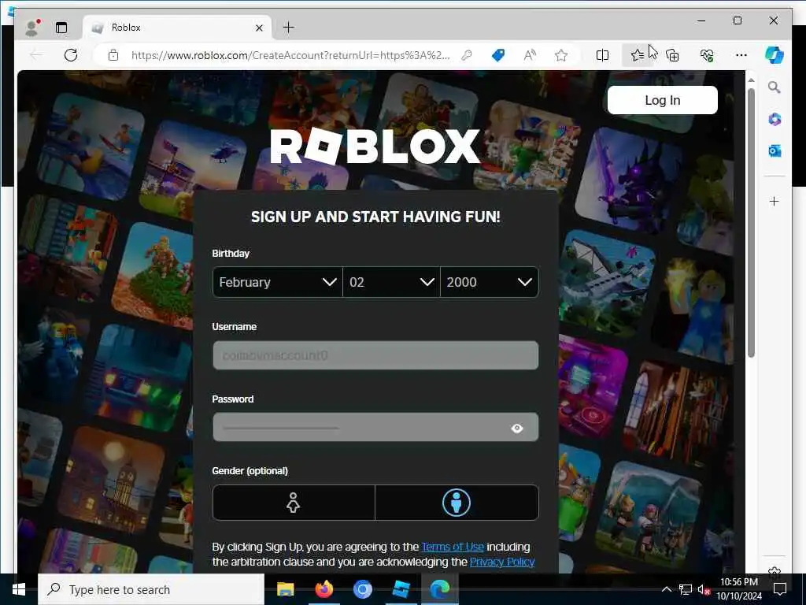Click the Password input field

tap(375, 427)
